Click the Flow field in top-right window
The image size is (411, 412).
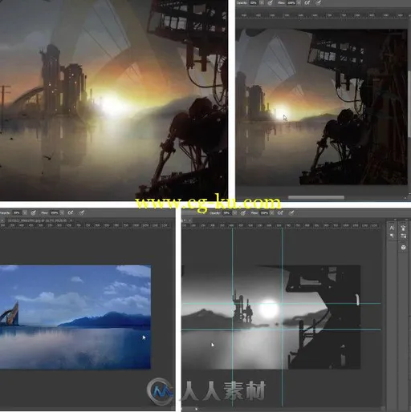291,2
